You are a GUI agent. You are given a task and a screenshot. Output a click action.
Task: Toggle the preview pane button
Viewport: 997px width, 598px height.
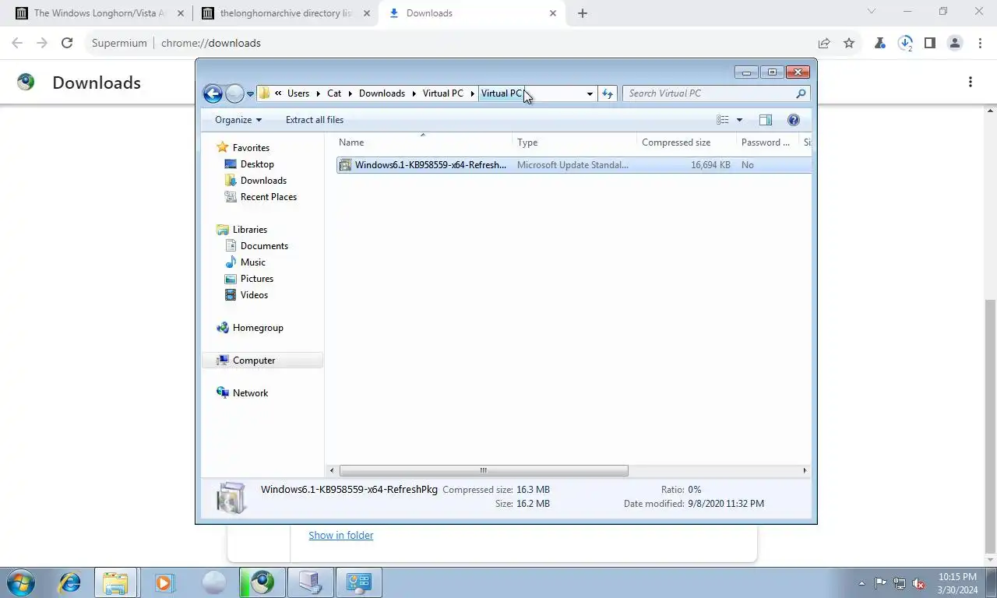pyautogui.click(x=766, y=120)
